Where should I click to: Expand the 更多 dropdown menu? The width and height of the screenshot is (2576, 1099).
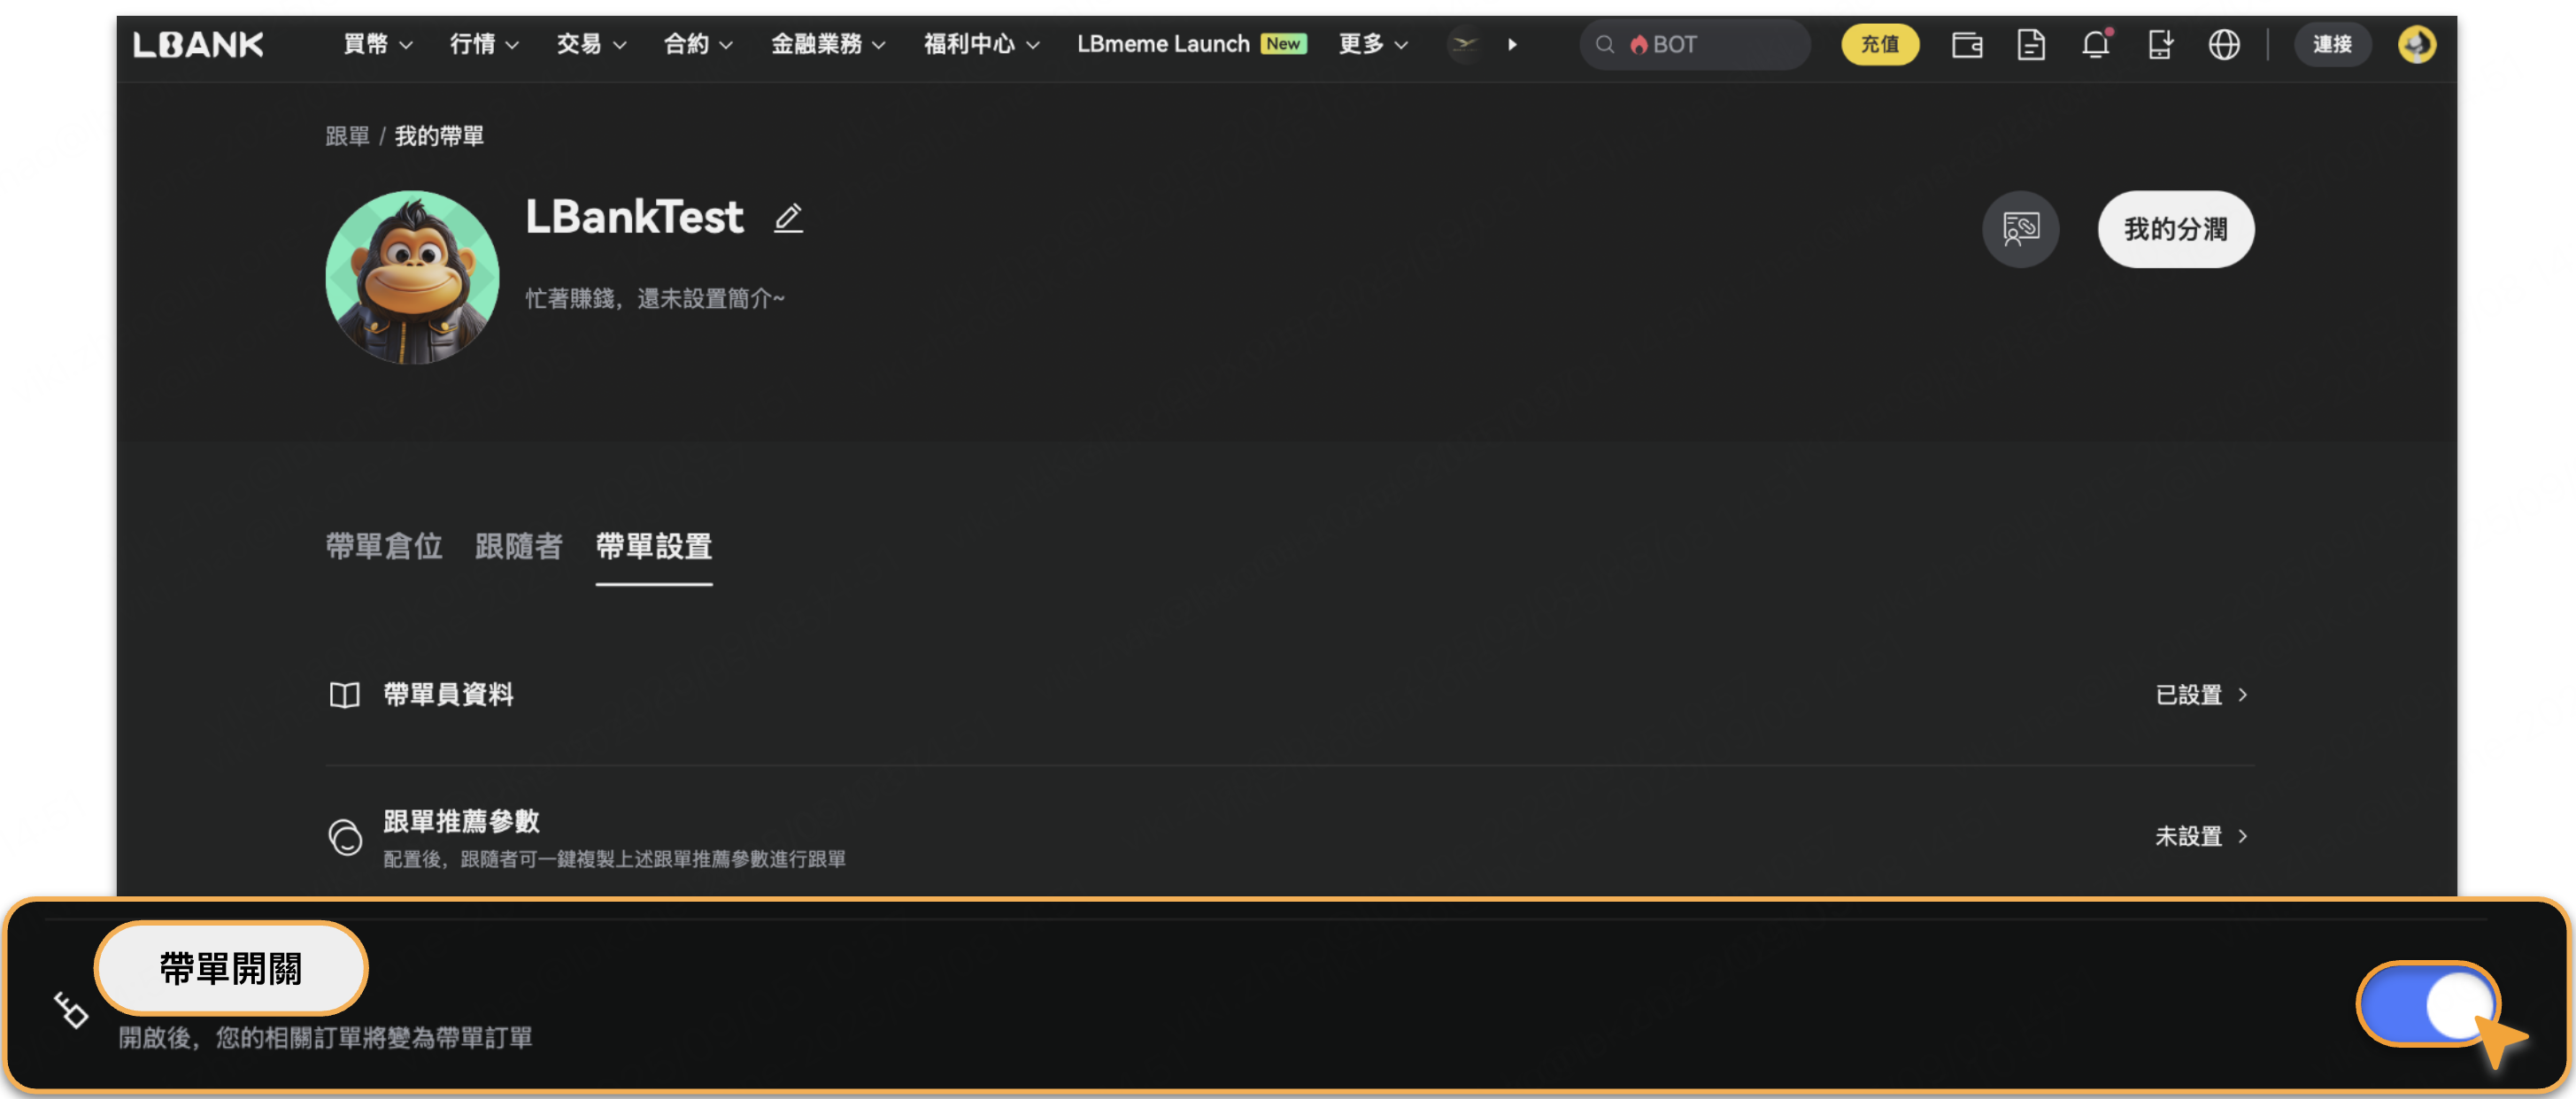(1373, 44)
